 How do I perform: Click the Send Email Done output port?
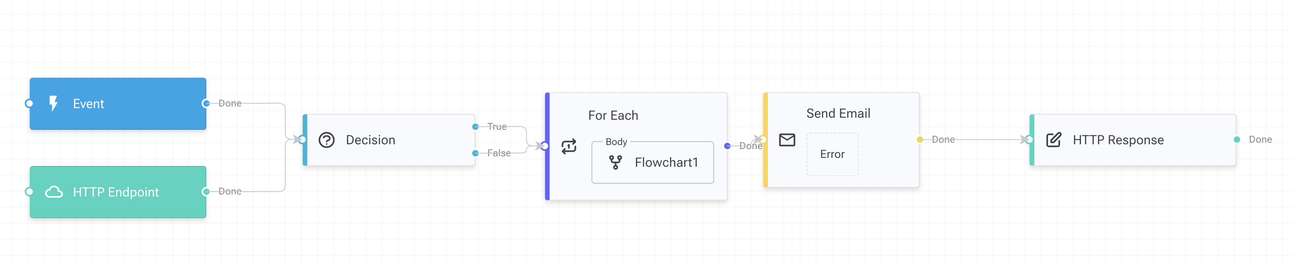919,139
